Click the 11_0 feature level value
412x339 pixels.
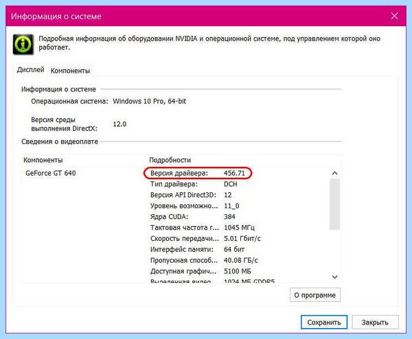pyautogui.click(x=231, y=206)
